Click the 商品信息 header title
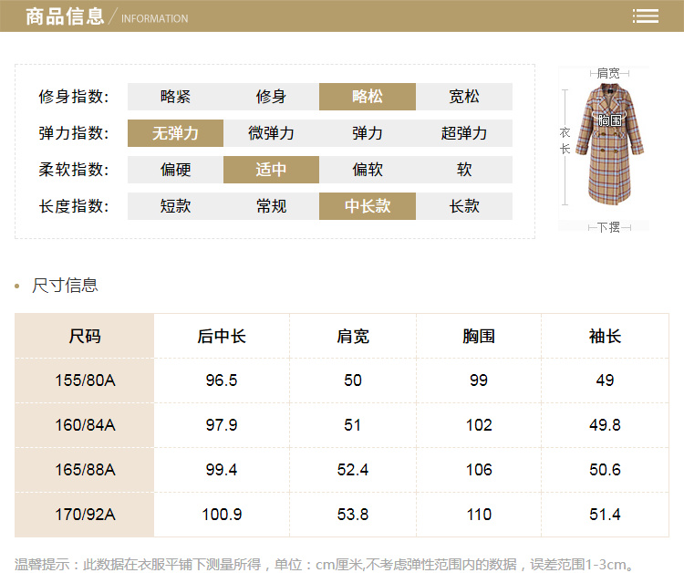The image size is (684, 573). (x=65, y=16)
